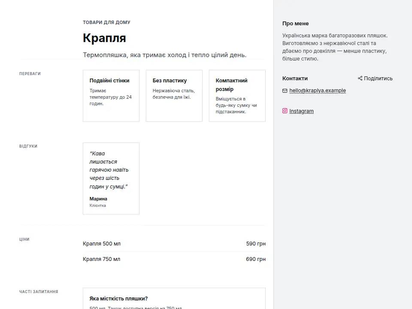Click the Крапля 750 мл price row
This screenshot has height=309, width=412.
click(174, 259)
